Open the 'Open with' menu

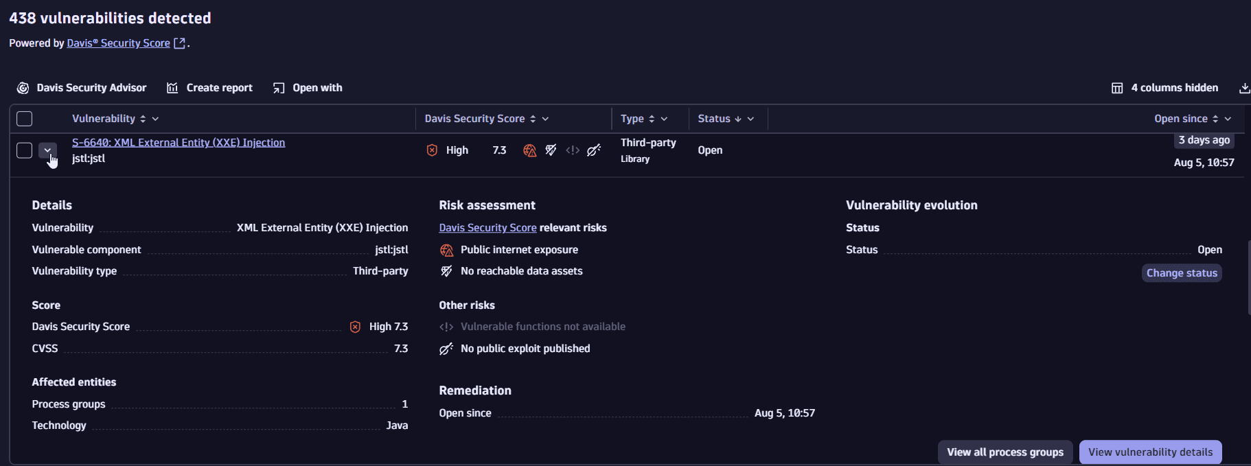pos(308,88)
